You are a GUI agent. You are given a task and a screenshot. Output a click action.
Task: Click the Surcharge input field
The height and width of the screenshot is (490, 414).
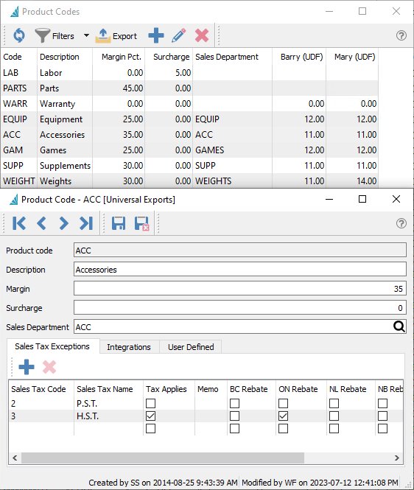[240, 308]
